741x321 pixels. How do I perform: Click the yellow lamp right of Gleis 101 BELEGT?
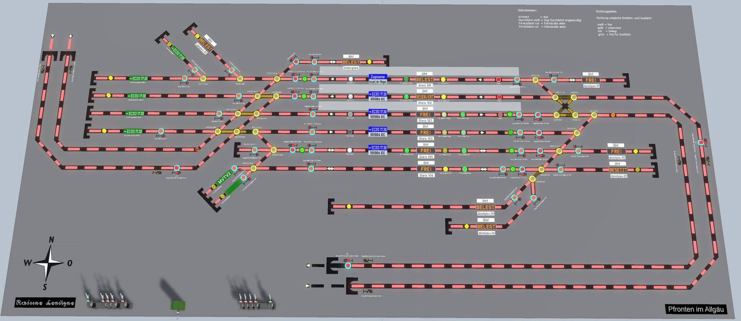click(443, 79)
